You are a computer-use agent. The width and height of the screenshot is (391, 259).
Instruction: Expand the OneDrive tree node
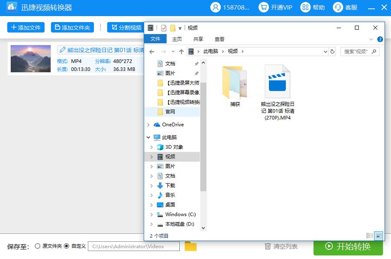pyautogui.click(x=149, y=125)
